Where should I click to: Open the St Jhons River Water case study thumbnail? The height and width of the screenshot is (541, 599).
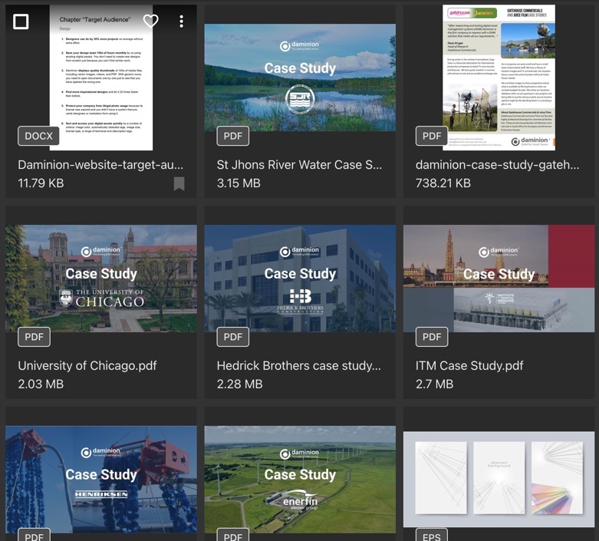coord(300,77)
